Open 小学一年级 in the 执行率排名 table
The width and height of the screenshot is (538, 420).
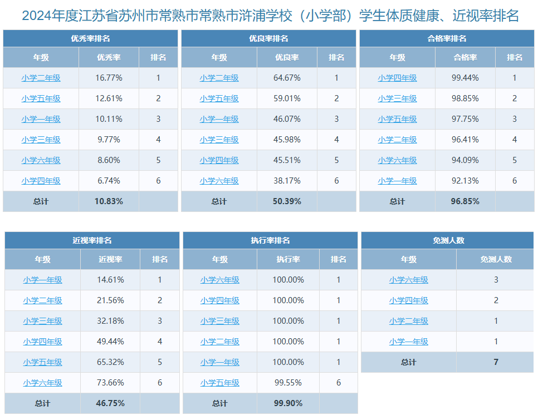click(220, 362)
